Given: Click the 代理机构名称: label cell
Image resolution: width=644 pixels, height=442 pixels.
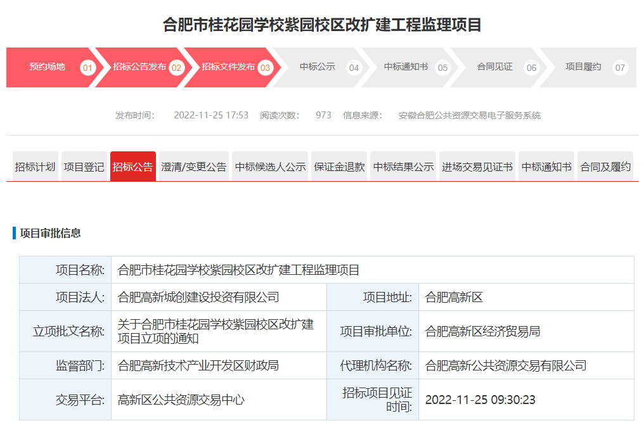Looking at the screenshot, I should (373, 365).
